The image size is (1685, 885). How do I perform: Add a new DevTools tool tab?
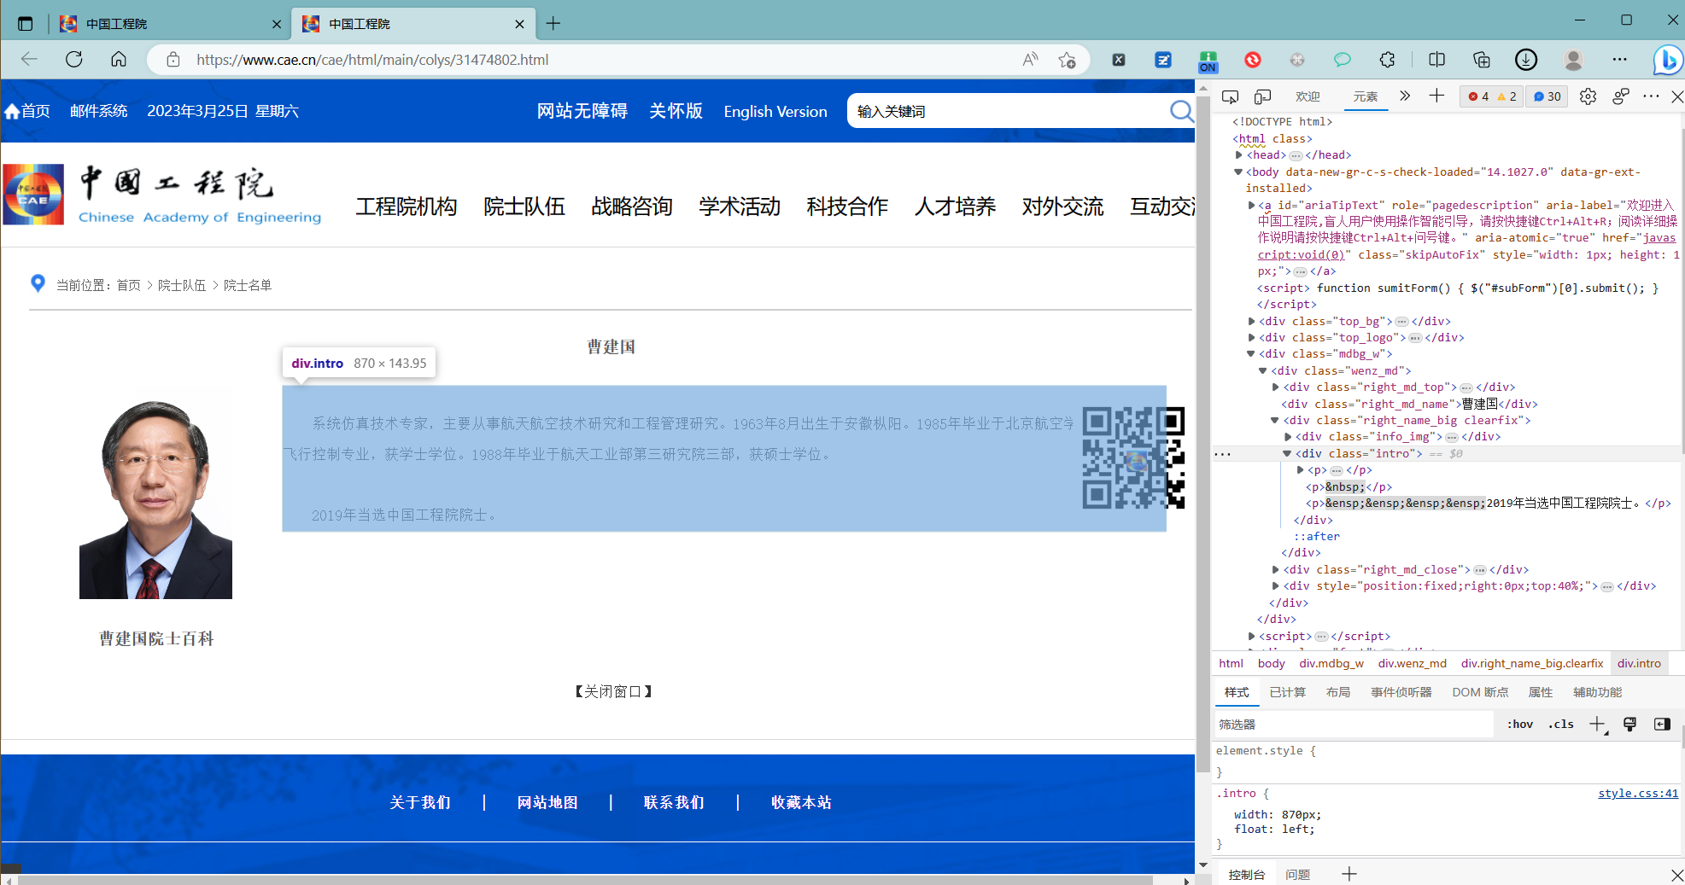point(1436,96)
